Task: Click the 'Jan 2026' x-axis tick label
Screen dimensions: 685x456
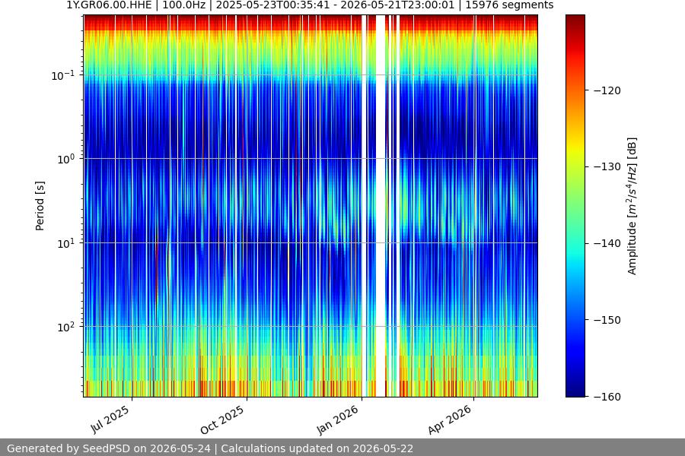Action: [337, 420]
